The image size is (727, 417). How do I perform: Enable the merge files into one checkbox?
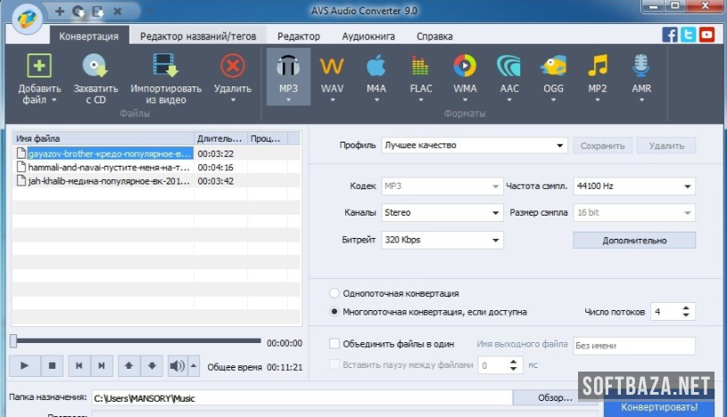[x=335, y=343]
